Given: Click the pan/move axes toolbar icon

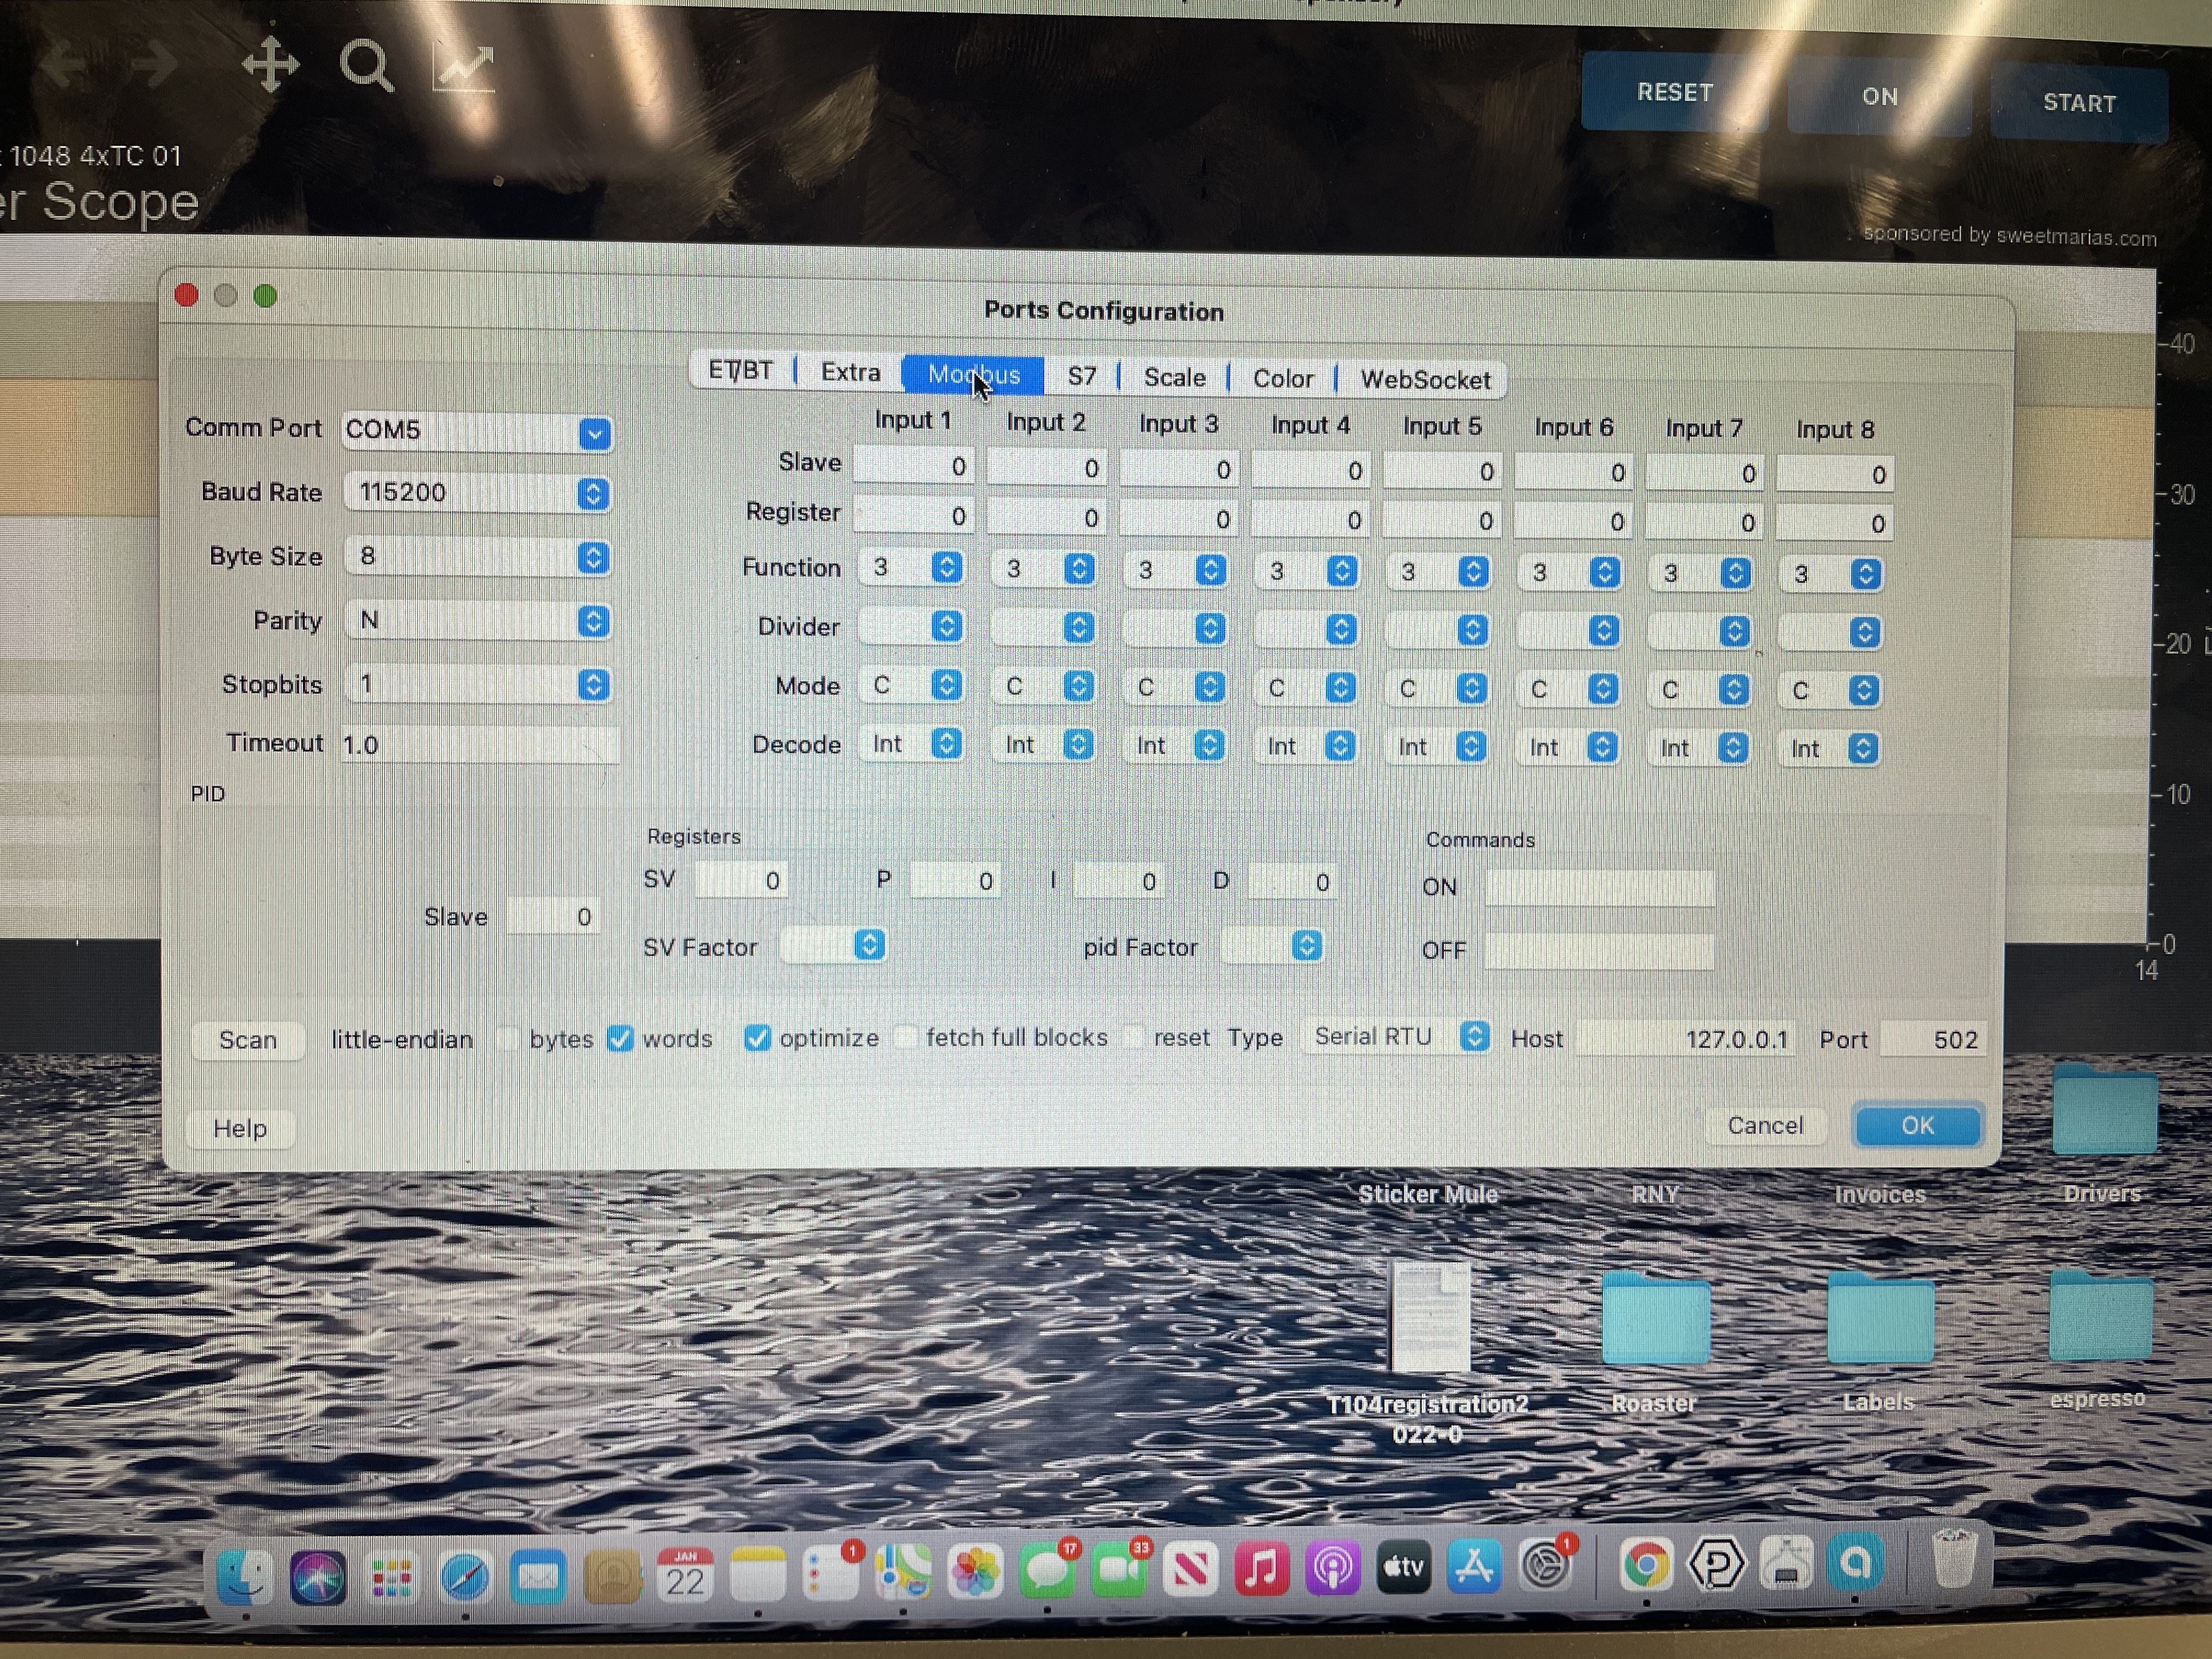Looking at the screenshot, I should coord(270,65).
